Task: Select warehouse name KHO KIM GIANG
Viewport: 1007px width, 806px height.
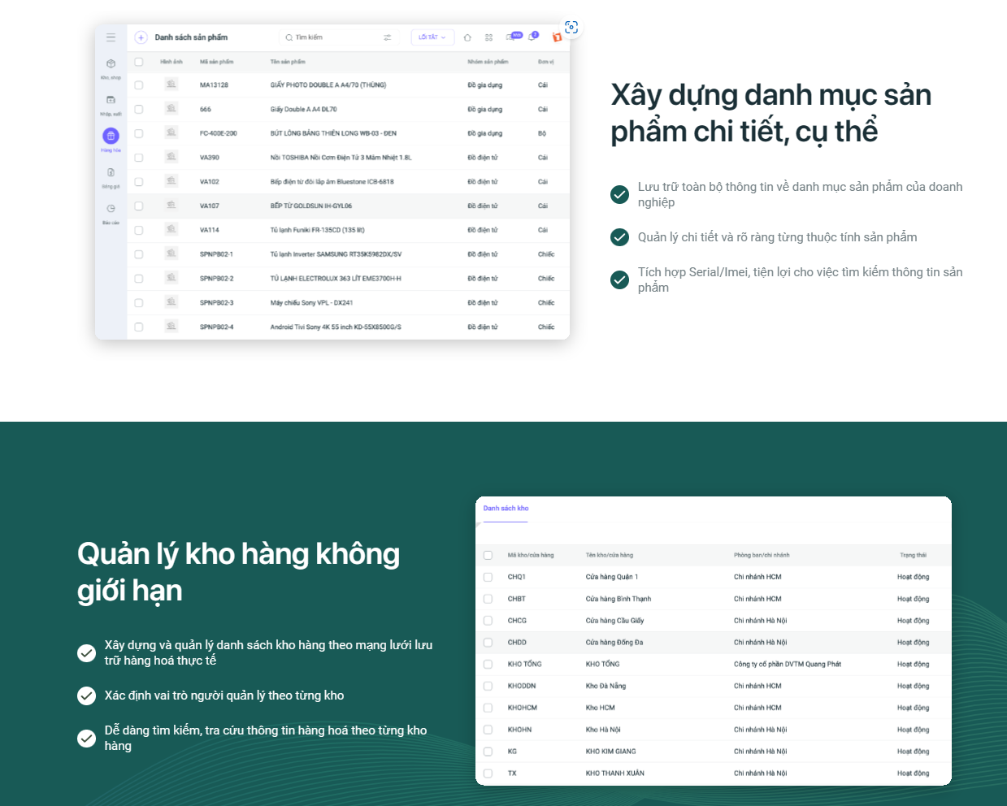Action: tap(611, 752)
